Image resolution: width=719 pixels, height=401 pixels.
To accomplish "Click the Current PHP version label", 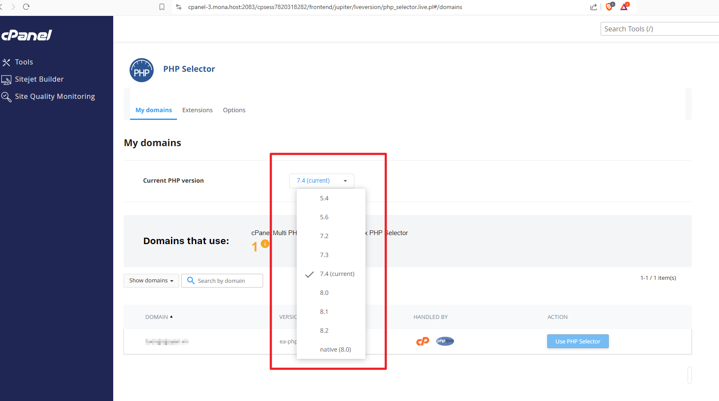I will 174,181.
